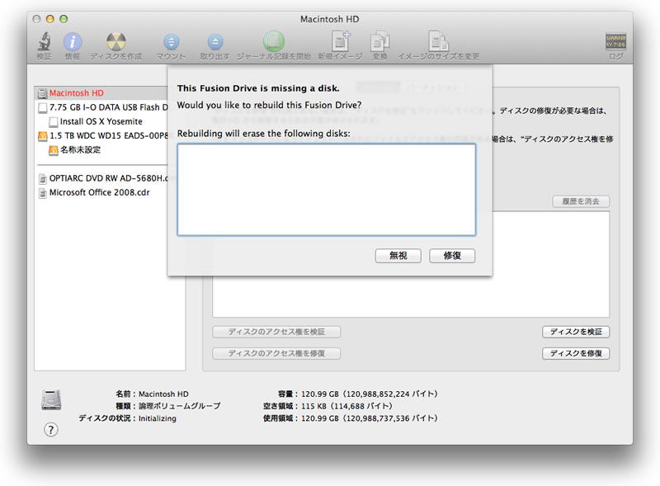Select 1.5 TB WDC WD15 EADS row
The height and width of the screenshot is (486, 660).
(x=101, y=135)
